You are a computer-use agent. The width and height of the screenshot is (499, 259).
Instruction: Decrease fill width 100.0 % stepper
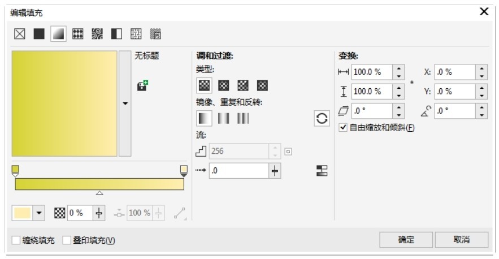coord(399,76)
